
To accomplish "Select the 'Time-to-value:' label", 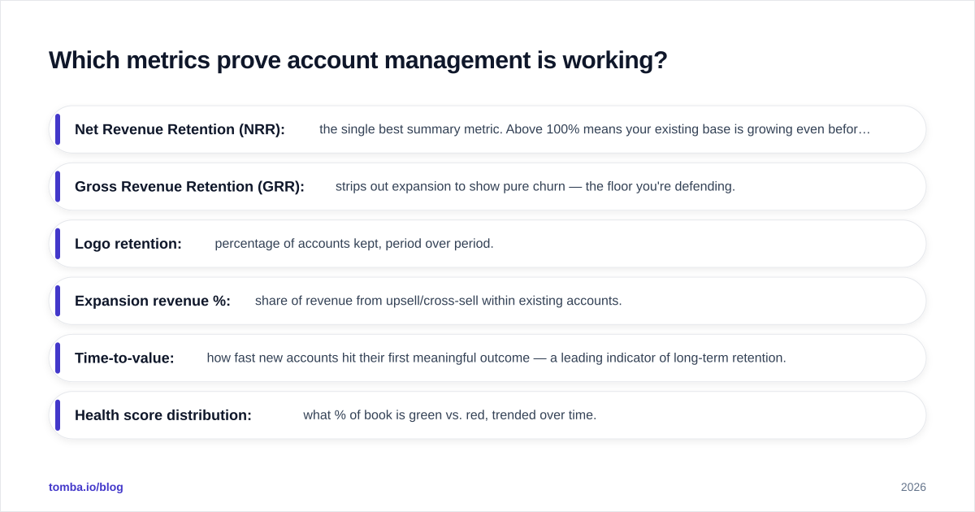I will click(124, 358).
